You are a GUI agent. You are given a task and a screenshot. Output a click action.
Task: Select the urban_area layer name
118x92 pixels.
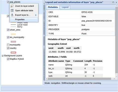pyautogui.click(x=15, y=30)
